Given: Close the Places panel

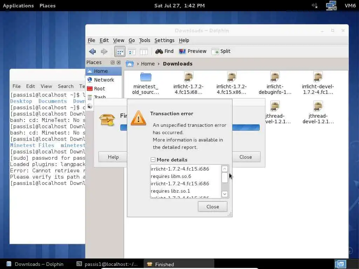Looking at the screenshot, I should pos(118,62).
